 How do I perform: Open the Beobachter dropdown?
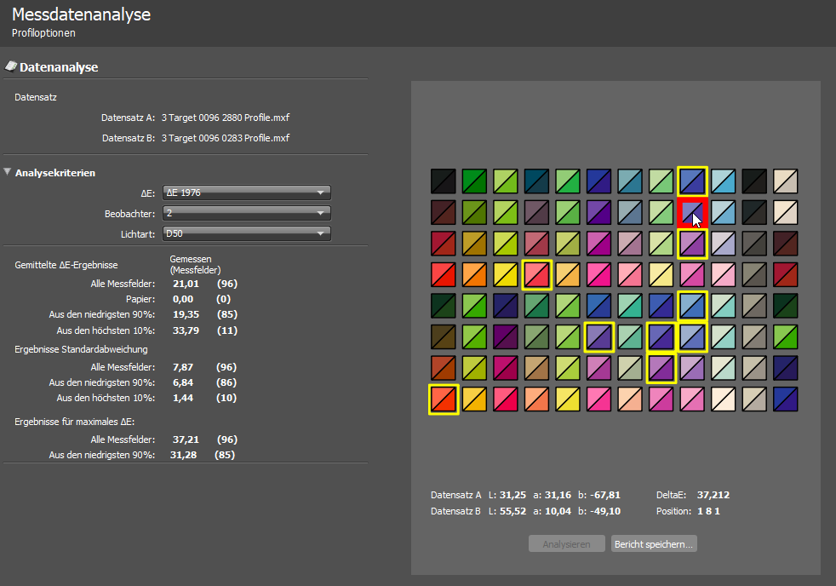pyautogui.click(x=247, y=212)
